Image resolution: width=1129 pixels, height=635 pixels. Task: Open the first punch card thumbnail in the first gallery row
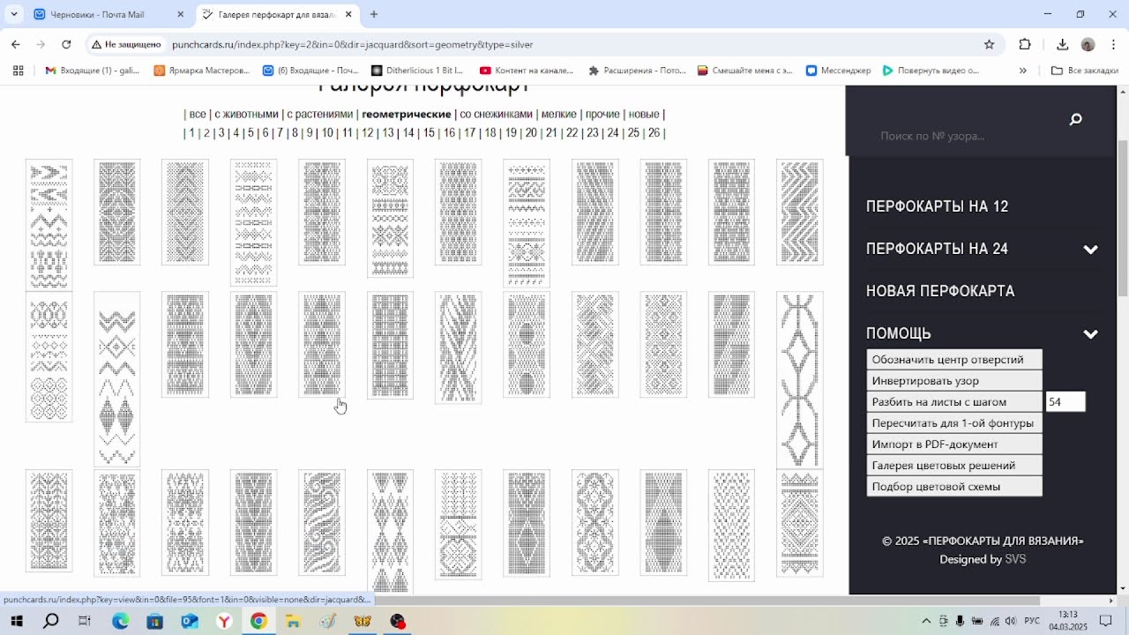[x=49, y=224]
